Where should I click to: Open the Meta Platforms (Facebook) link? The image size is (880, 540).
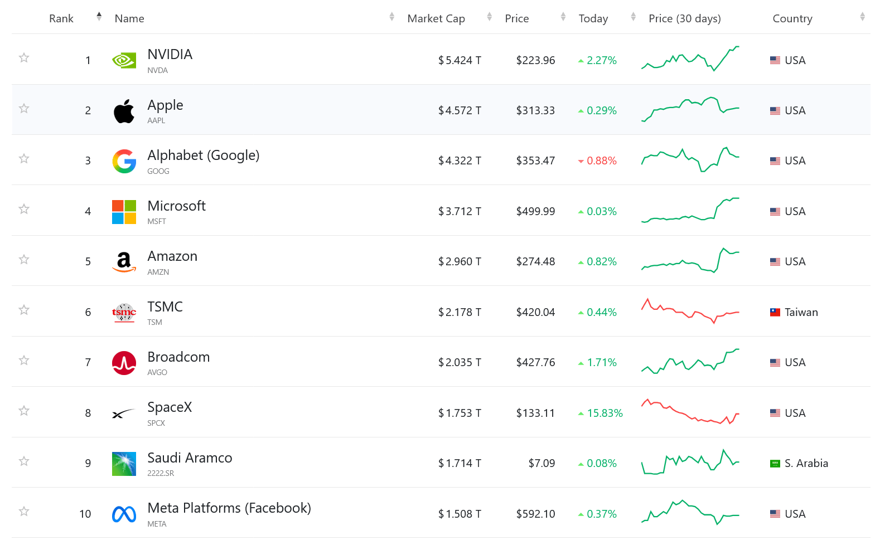tap(229, 508)
